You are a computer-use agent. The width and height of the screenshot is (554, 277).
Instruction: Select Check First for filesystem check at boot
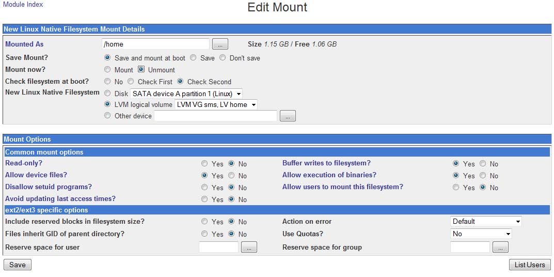point(131,81)
